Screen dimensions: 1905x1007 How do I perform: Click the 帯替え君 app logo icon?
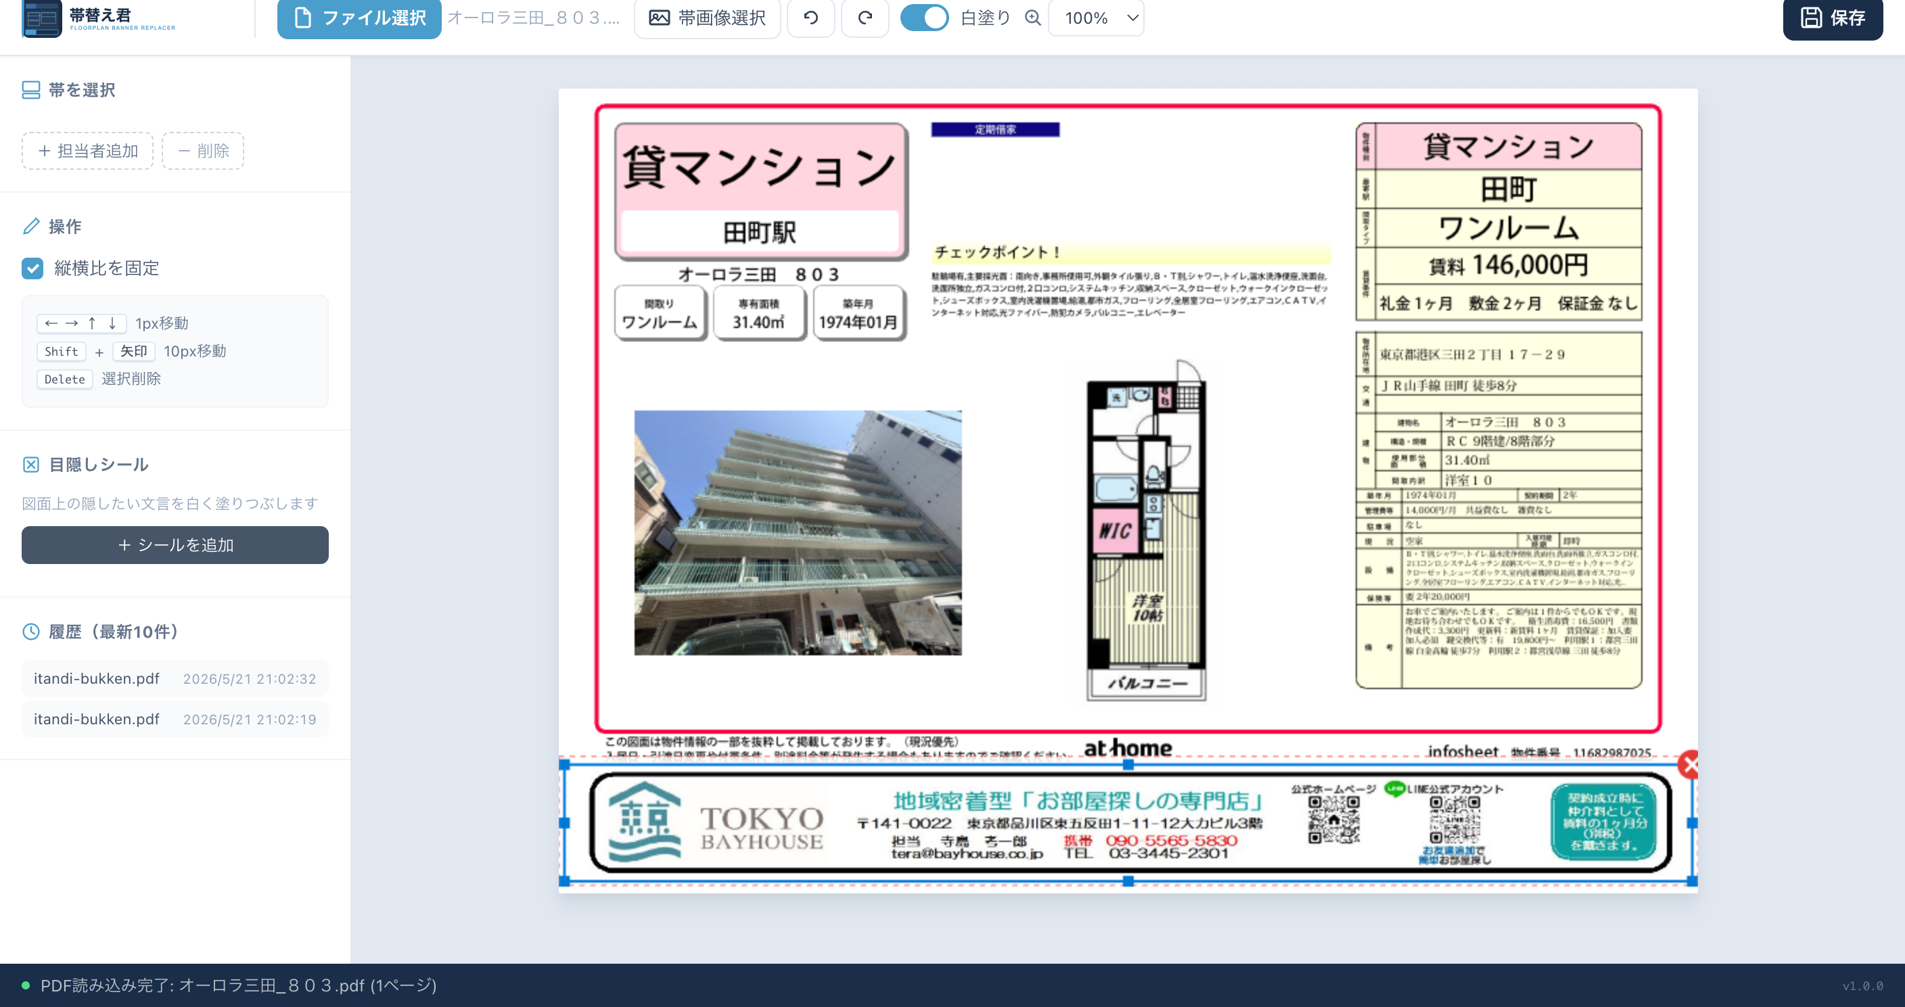pos(41,18)
